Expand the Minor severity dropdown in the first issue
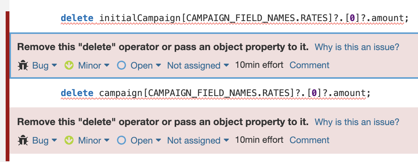This screenshot has height=162, width=418. point(94,66)
